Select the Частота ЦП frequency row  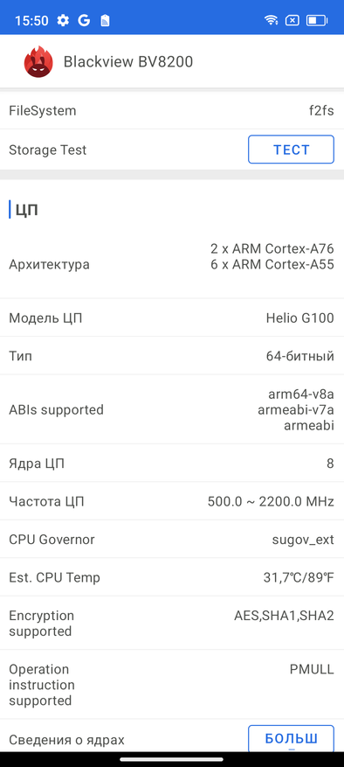(x=172, y=501)
